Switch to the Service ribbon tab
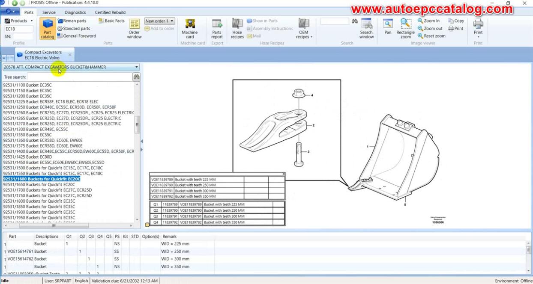Image resolution: width=533 pixels, height=284 pixels. pyautogui.click(x=49, y=12)
